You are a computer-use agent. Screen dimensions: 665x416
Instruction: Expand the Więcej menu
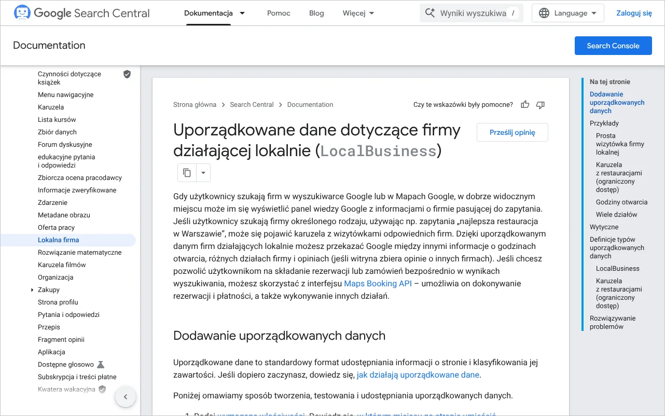[x=359, y=13]
